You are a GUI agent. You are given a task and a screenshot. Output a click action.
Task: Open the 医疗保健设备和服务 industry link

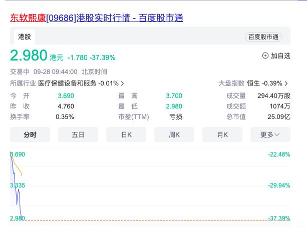pyautogui.click(x=67, y=83)
